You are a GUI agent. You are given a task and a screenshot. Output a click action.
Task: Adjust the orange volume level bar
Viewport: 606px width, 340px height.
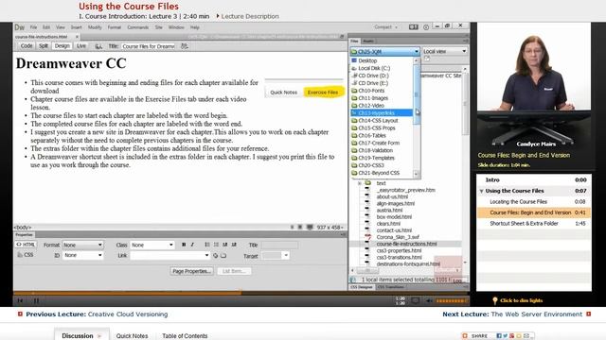(451, 300)
